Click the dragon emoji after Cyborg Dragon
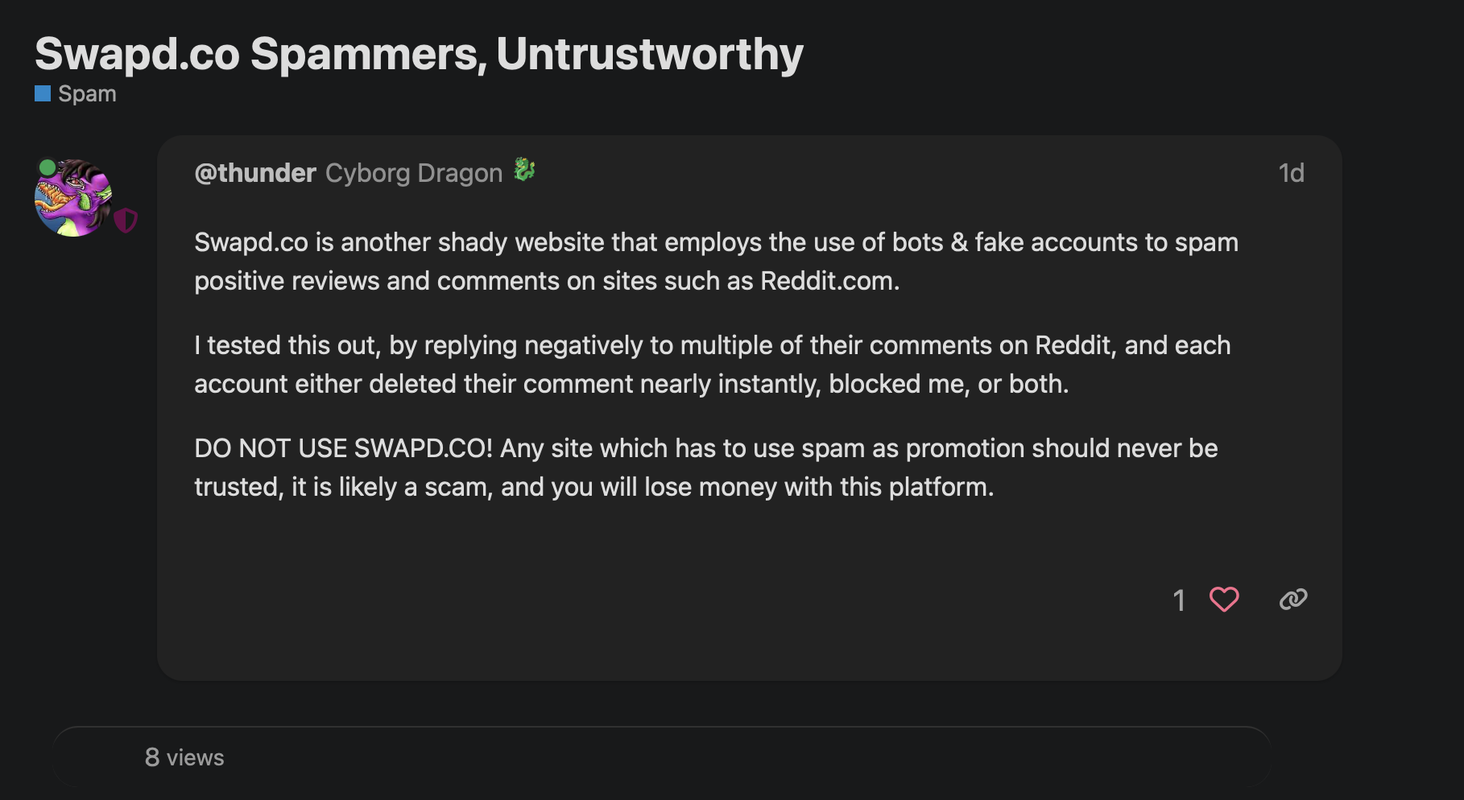The height and width of the screenshot is (800, 1464). (x=525, y=170)
